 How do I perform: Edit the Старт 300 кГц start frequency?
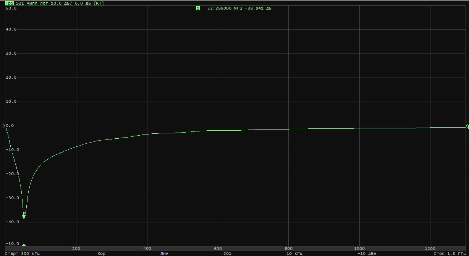point(22,253)
